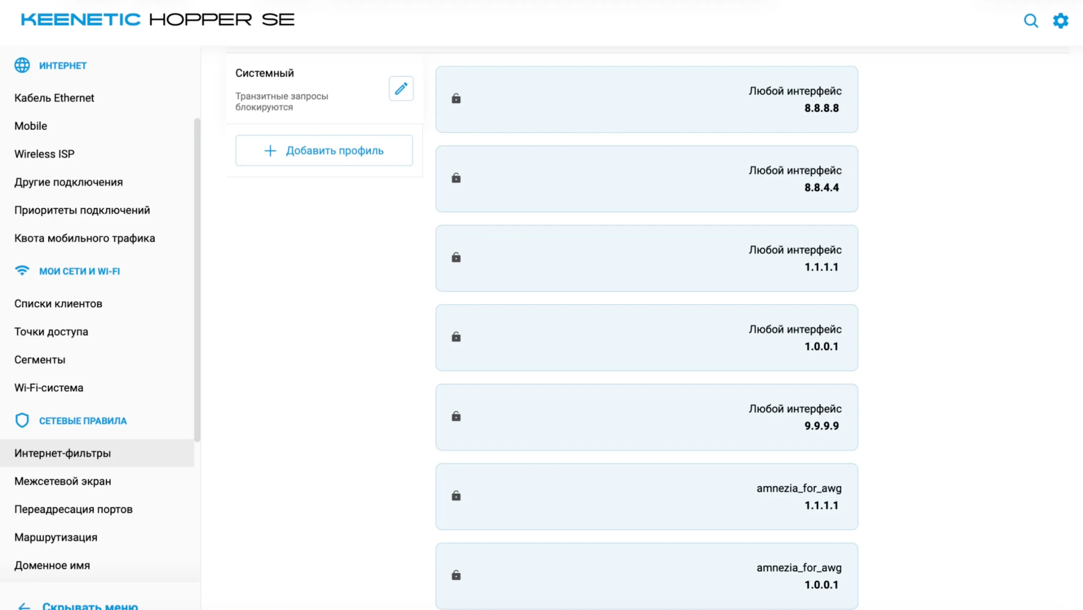
Task: Open Wi-Fi-система settings
Action: coord(49,388)
